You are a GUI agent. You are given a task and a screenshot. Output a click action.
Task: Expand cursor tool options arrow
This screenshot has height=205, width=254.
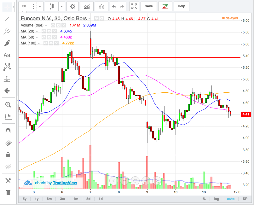pyautogui.click(x=14, y=7)
